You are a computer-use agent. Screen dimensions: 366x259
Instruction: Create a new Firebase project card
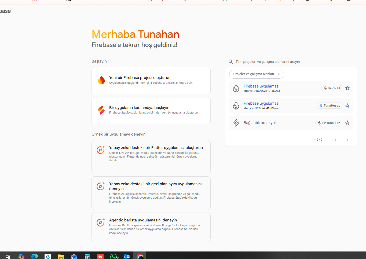click(151, 81)
